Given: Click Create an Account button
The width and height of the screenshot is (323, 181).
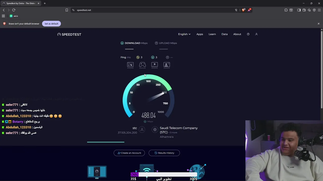Looking at the screenshot, I should pos(129,153).
